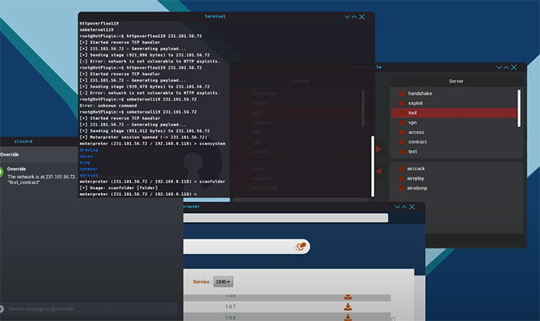Viewport: 540px width, 321px height.
Task: Click the 'king' folder in terminal output
Action: pyautogui.click(x=85, y=163)
